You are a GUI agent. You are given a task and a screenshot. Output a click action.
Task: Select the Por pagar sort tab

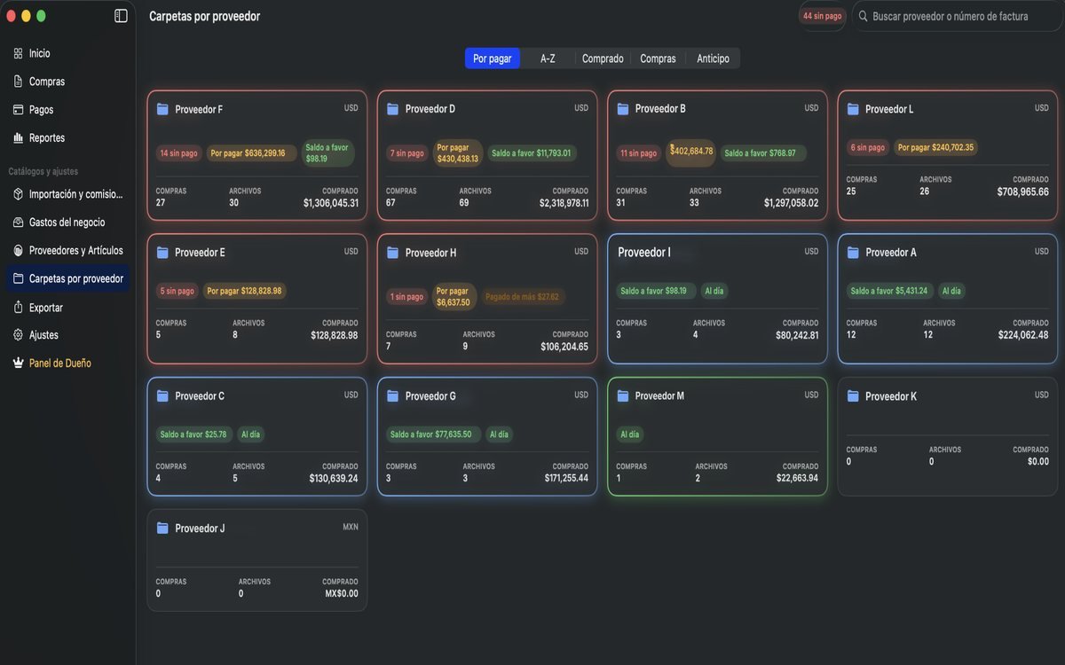tap(493, 59)
